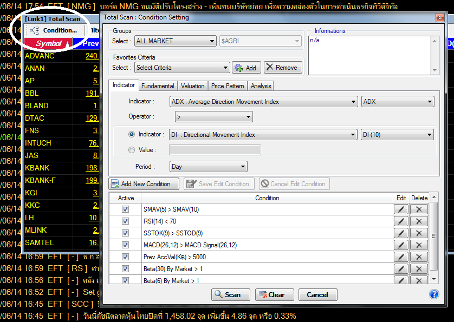This screenshot has height=322, width=454.
Task: Edit the Beta(30) By Market condition
Action: [x=401, y=269]
